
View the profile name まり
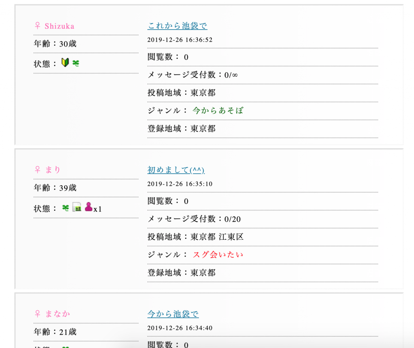[x=53, y=170]
